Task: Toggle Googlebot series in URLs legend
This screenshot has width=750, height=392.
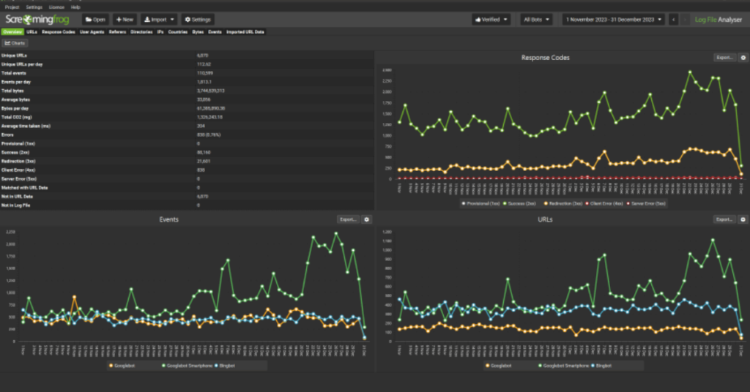Action: [x=498, y=366]
